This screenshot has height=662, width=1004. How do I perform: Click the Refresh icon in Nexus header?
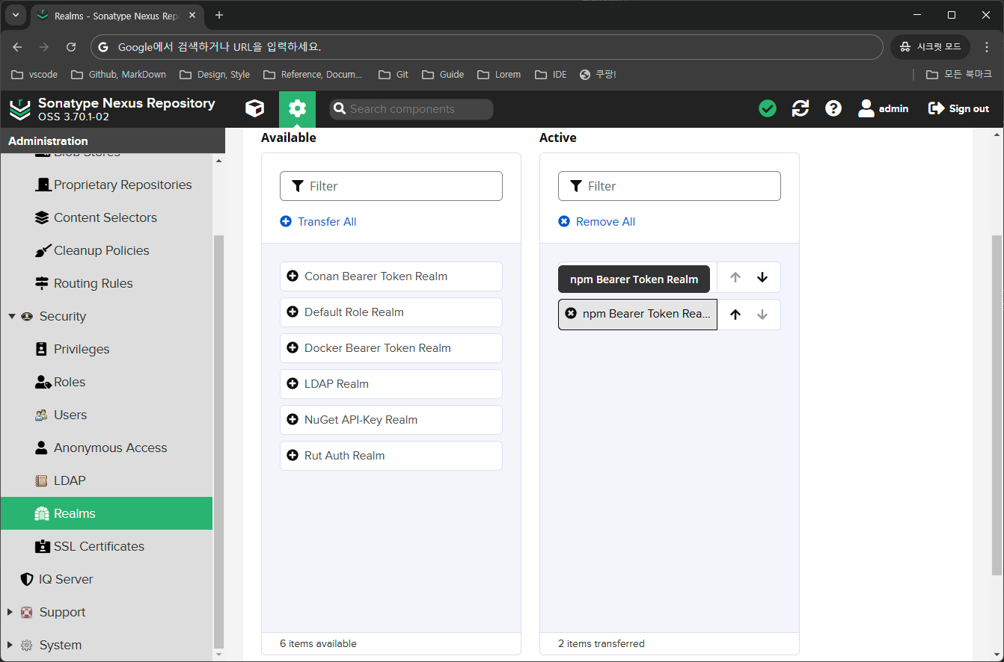click(x=801, y=109)
